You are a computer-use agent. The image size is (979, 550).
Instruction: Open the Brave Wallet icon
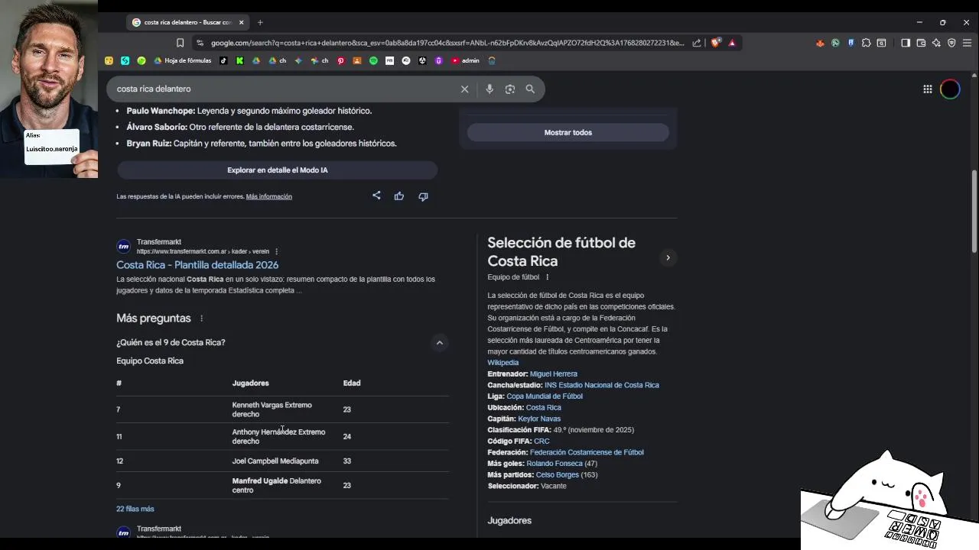(921, 43)
